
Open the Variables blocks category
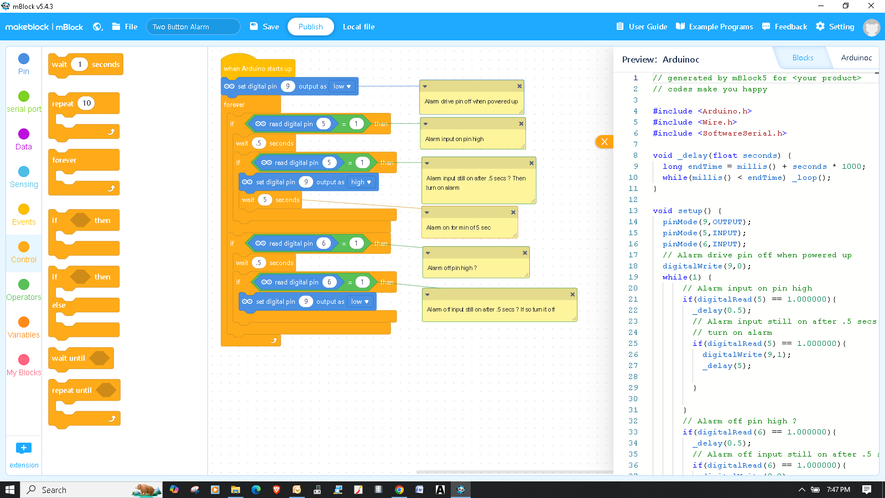pyautogui.click(x=24, y=328)
